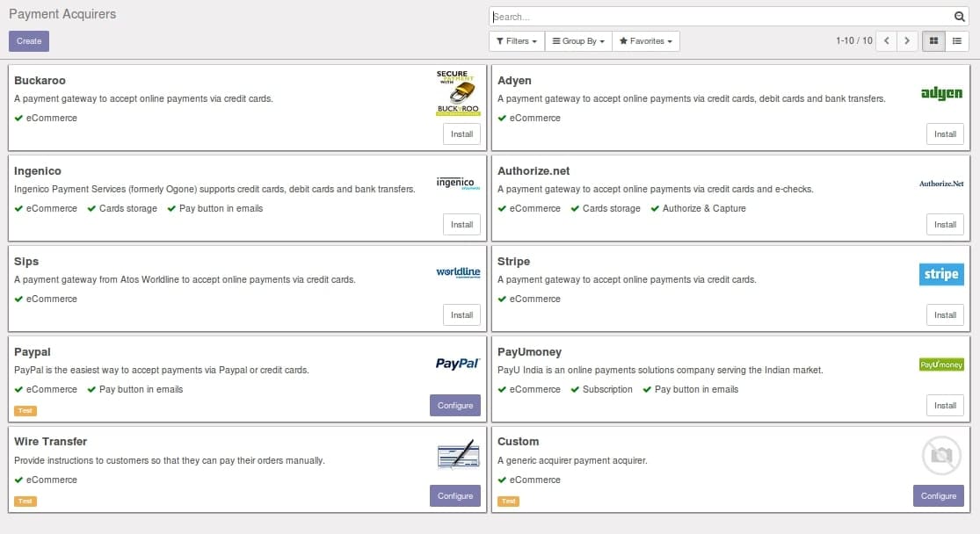Install the Sips acquirer
The width and height of the screenshot is (980, 534).
pyautogui.click(x=462, y=315)
